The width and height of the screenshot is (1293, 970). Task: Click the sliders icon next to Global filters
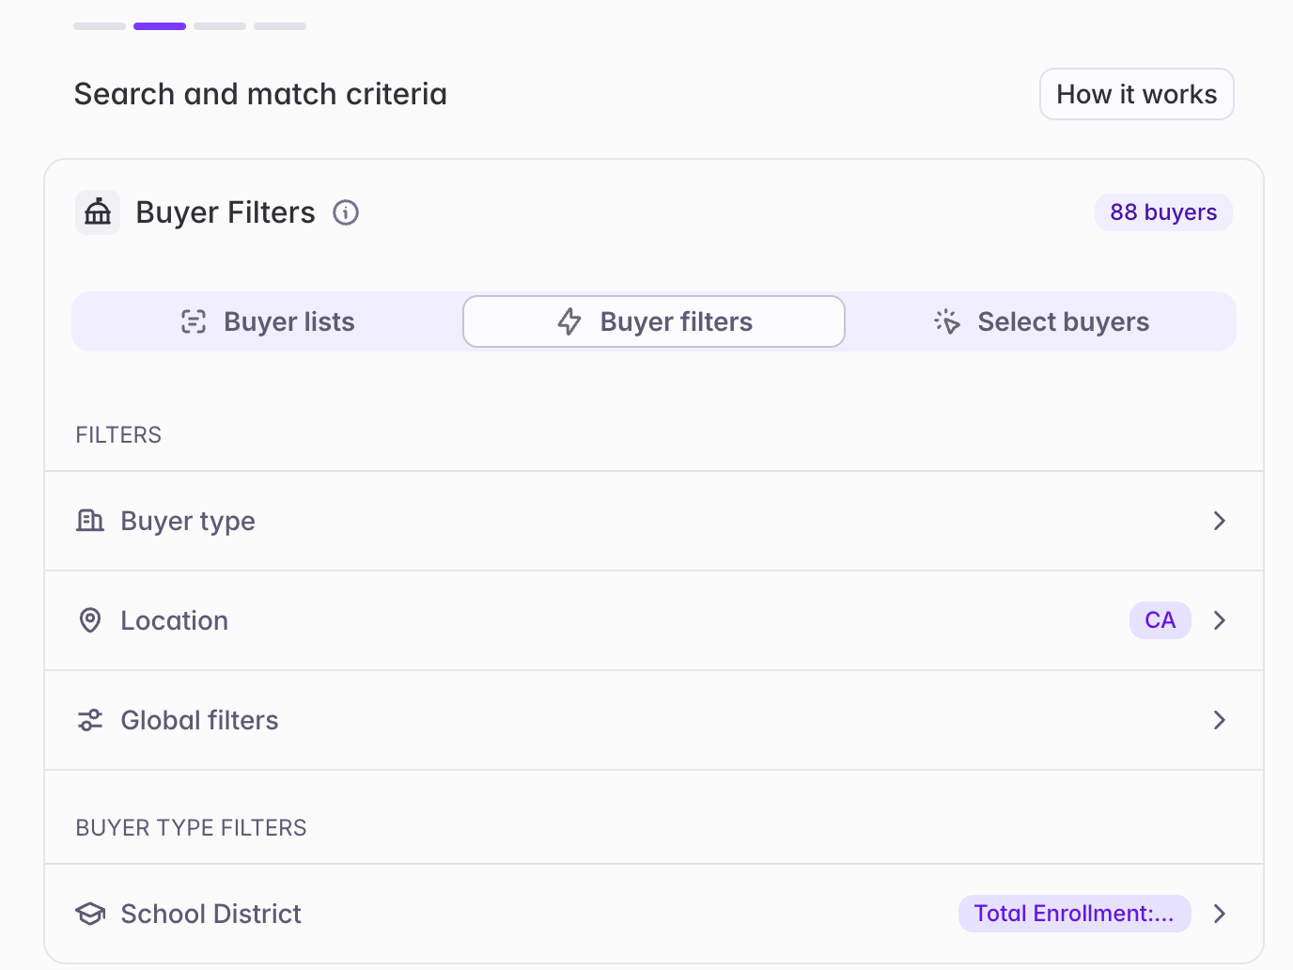coord(90,720)
